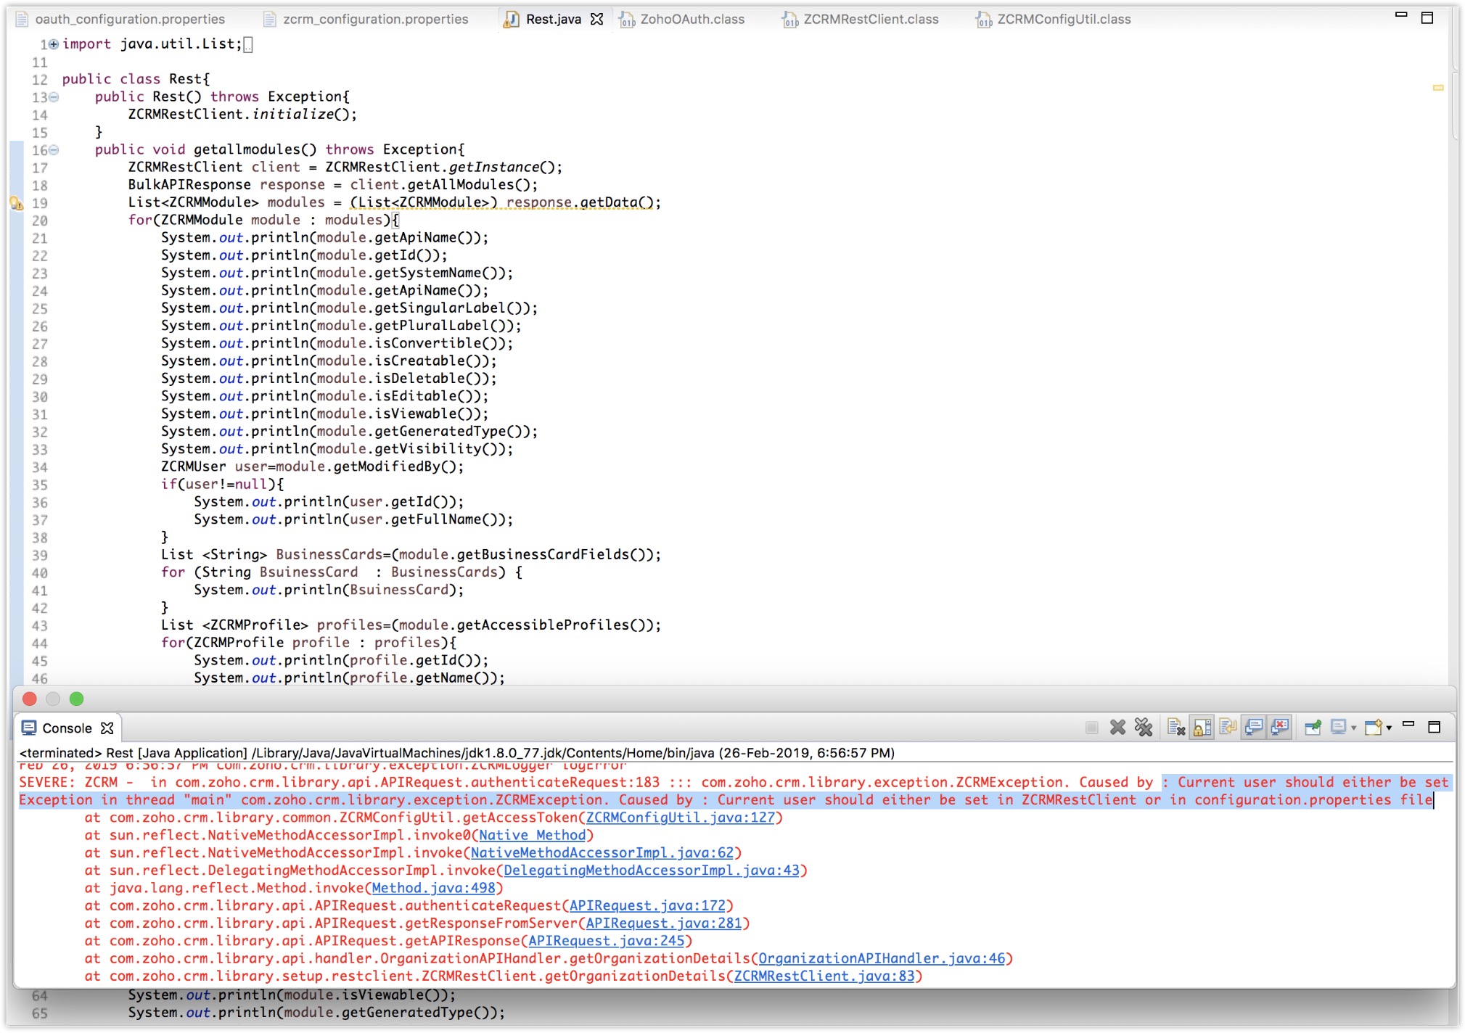1465x1033 pixels.
Task: Click 'public class Rest{' on line 12
Action: point(136,79)
